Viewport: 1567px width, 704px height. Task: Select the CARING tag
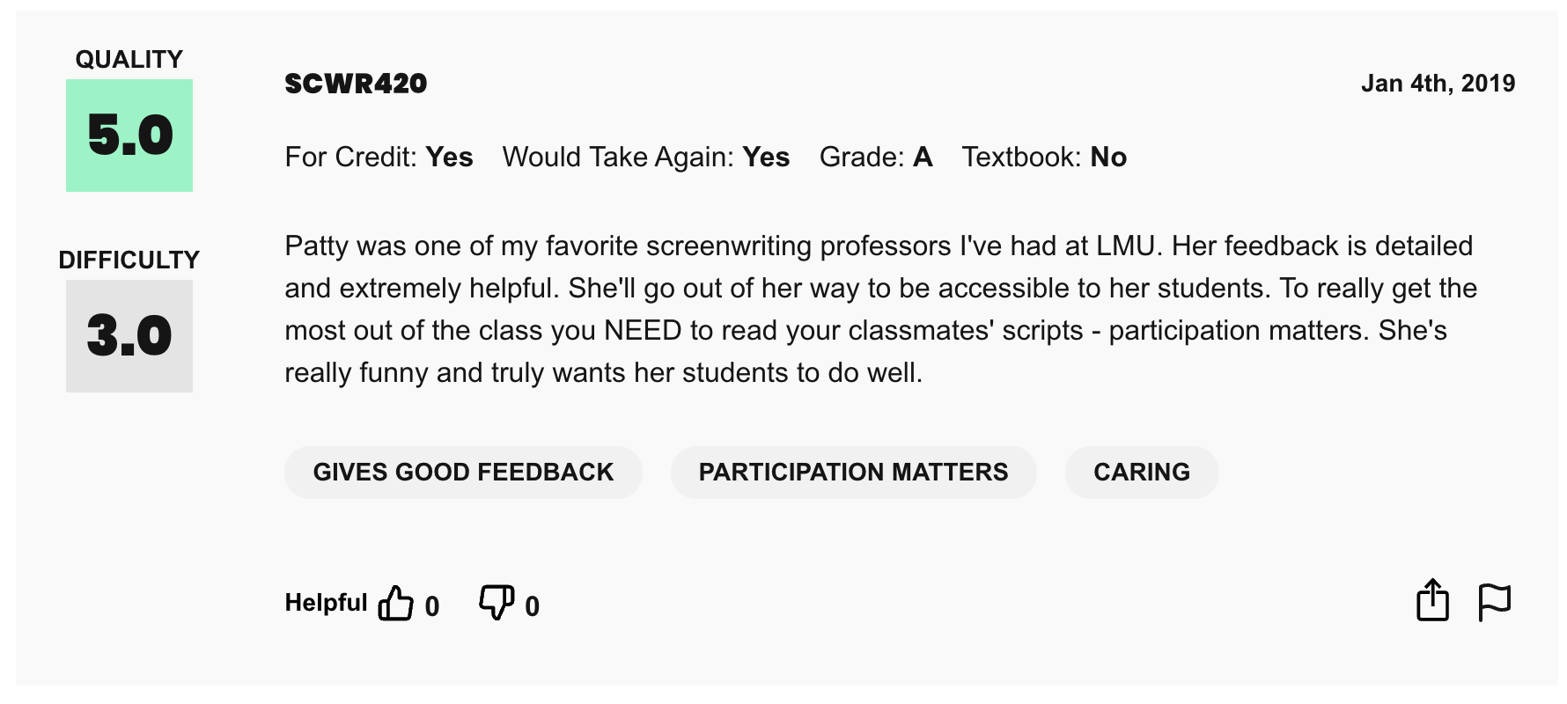(x=1142, y=472)
